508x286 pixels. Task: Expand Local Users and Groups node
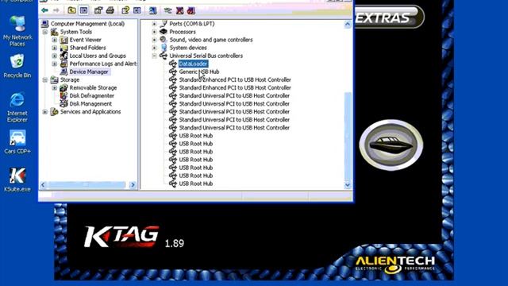(x=55, y=56)
